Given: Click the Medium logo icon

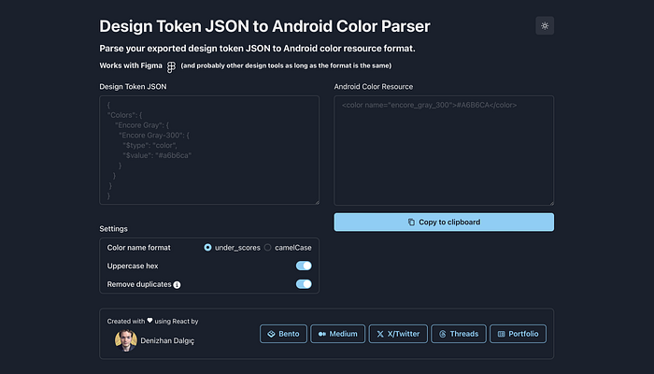Looking at the screenshot, I should pyautogui.click(x=322, y=334).
